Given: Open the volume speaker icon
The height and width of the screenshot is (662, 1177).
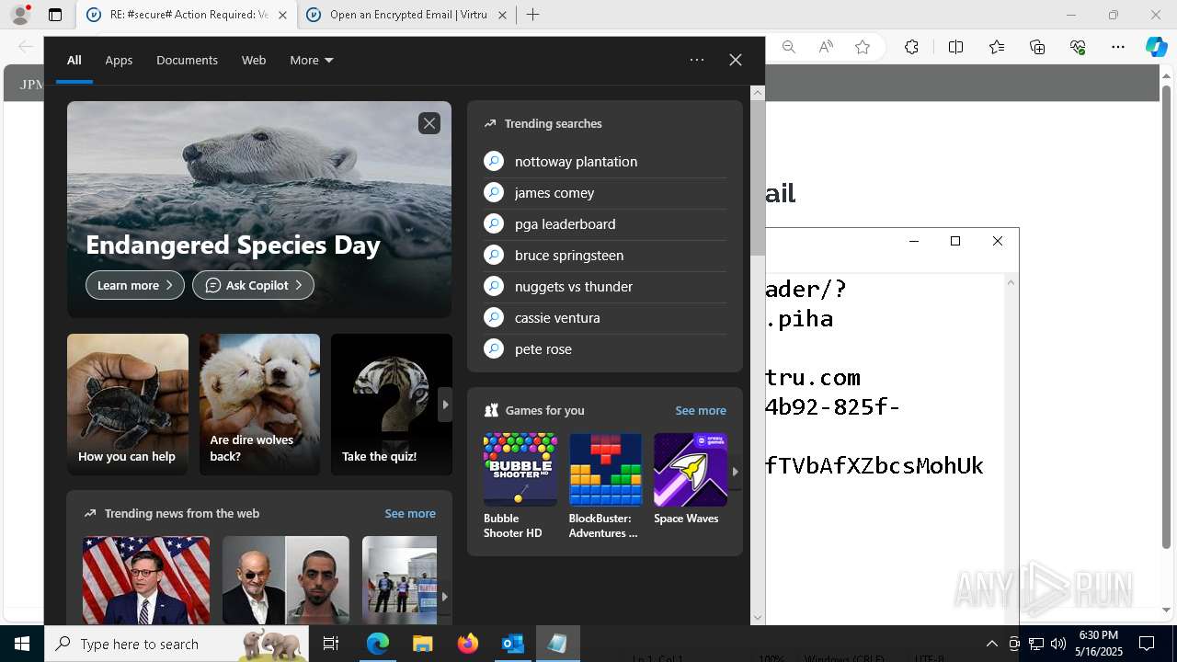Looking at the screenshot, I should click(1057, 644).
